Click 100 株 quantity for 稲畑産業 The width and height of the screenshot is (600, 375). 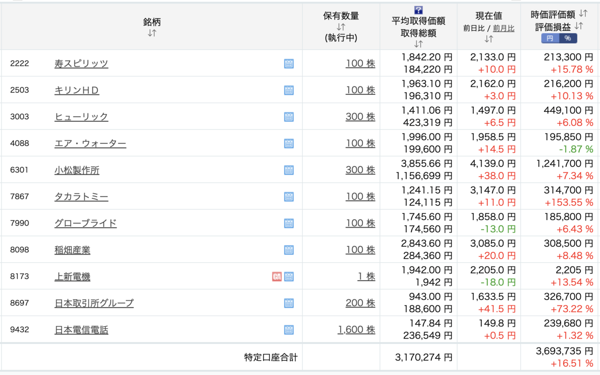[360, 250]
